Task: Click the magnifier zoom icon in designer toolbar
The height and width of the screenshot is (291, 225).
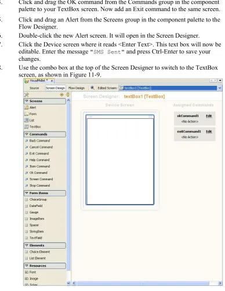Action: 92,88
